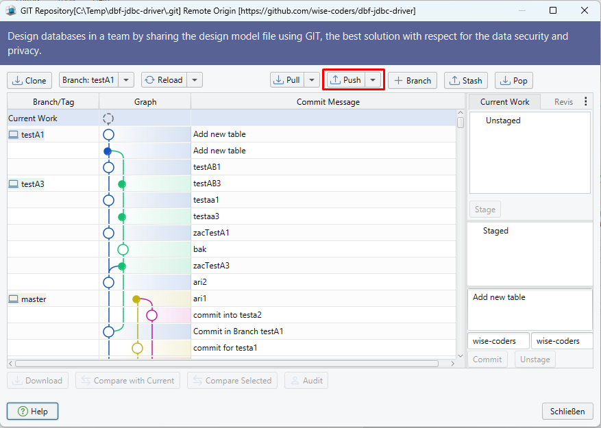Select the 'commit into testa2' message

point(228,315)
